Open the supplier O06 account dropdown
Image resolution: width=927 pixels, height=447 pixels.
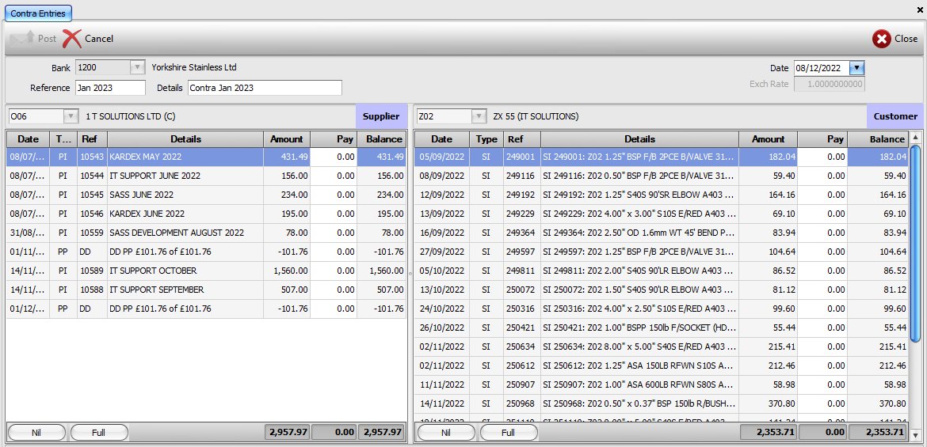71,116
